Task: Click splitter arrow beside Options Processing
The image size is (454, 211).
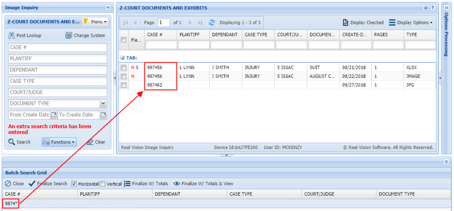Action: tap(440, 77)
